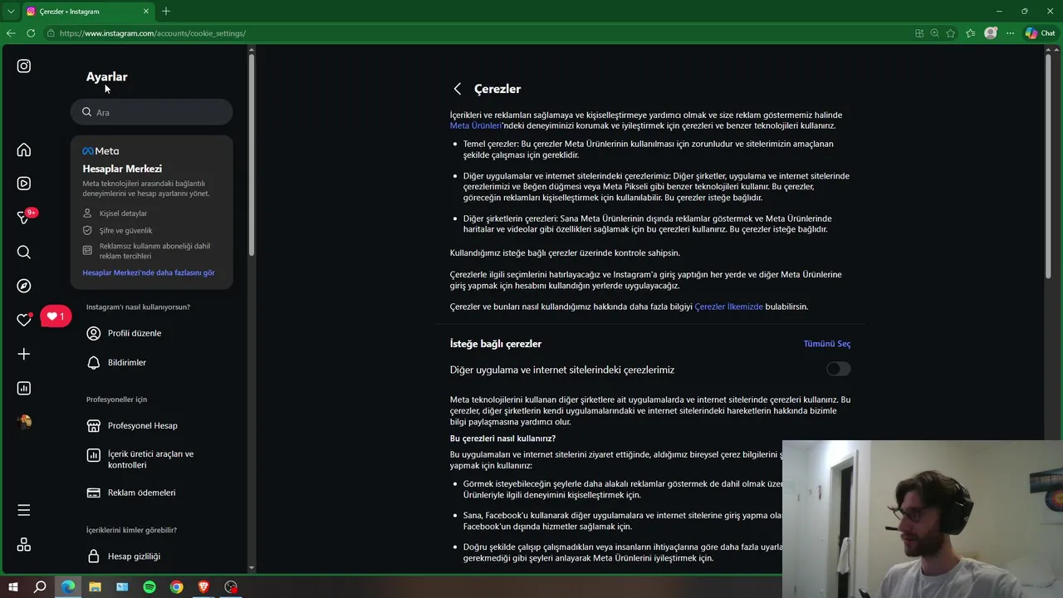Go to Instagram Home icon
The image size is (1063, 598).
[24, 149]
